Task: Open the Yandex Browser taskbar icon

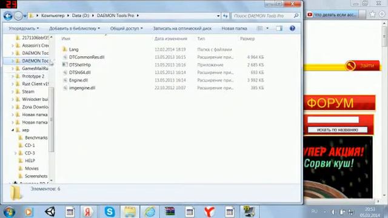Action: (209, 212)
